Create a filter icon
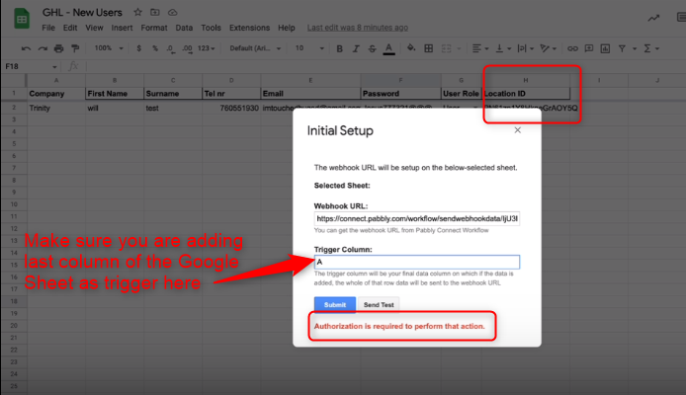 click(x=622, y=48)
